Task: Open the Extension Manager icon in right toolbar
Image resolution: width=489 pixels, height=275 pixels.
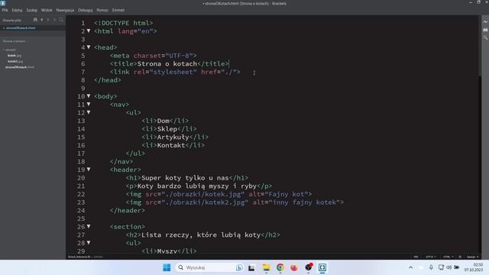Action: point(485,30)
